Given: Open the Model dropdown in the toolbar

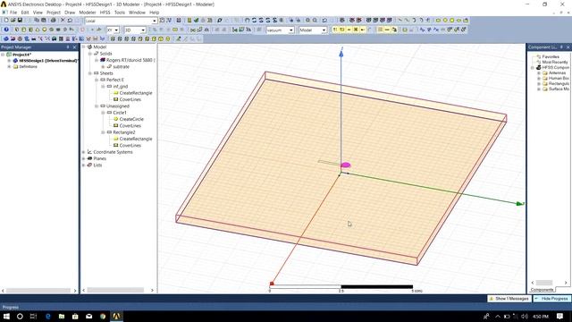Looking at the screenshot, I should tap(313, 30).
